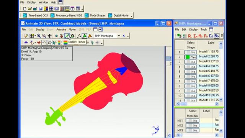Click the rainbow color contours icon

(x=65, y=43)
